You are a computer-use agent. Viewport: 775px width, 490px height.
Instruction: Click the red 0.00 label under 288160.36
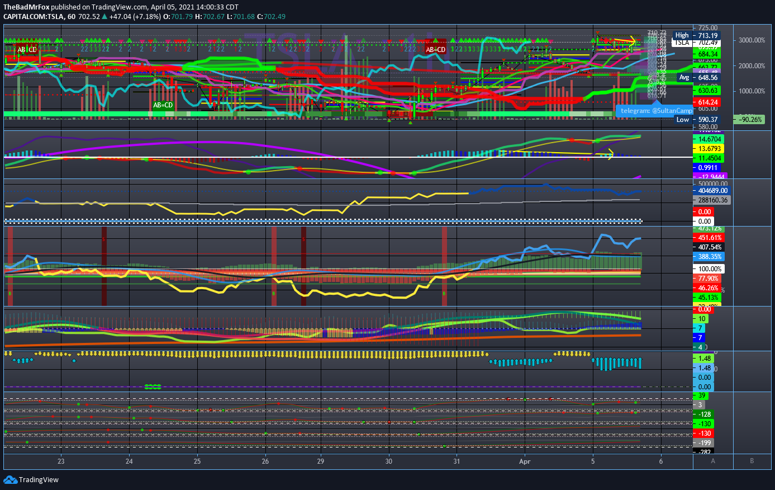click(704, 212)
